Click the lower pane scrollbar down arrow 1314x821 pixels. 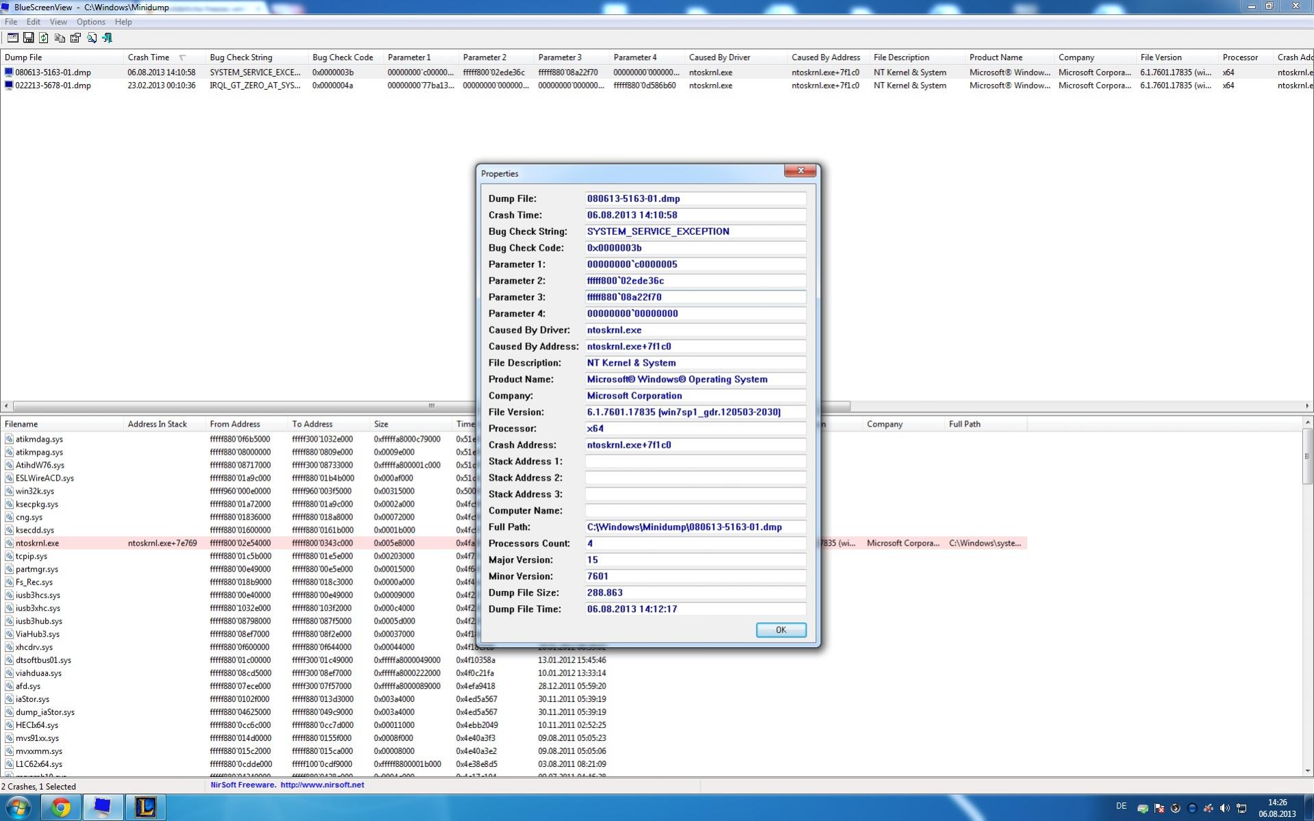[x=1307, y=771]
